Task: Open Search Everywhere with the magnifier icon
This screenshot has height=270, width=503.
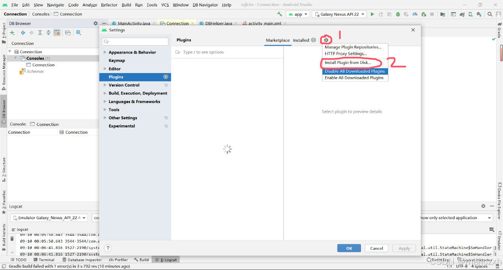Action: 489,13
